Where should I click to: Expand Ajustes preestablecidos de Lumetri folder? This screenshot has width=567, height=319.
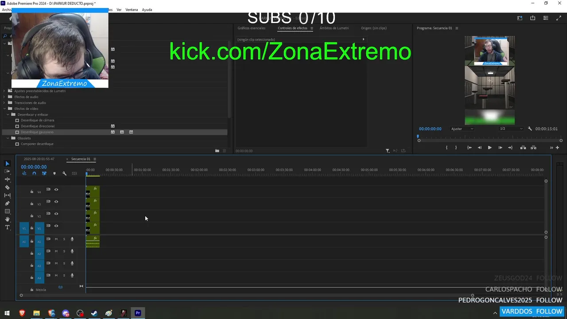tap(4, 91)
